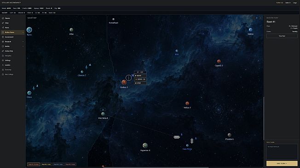Click the Economy sidebar icon
This screenshot has width=300, height=168.
[x=3, y=70]
